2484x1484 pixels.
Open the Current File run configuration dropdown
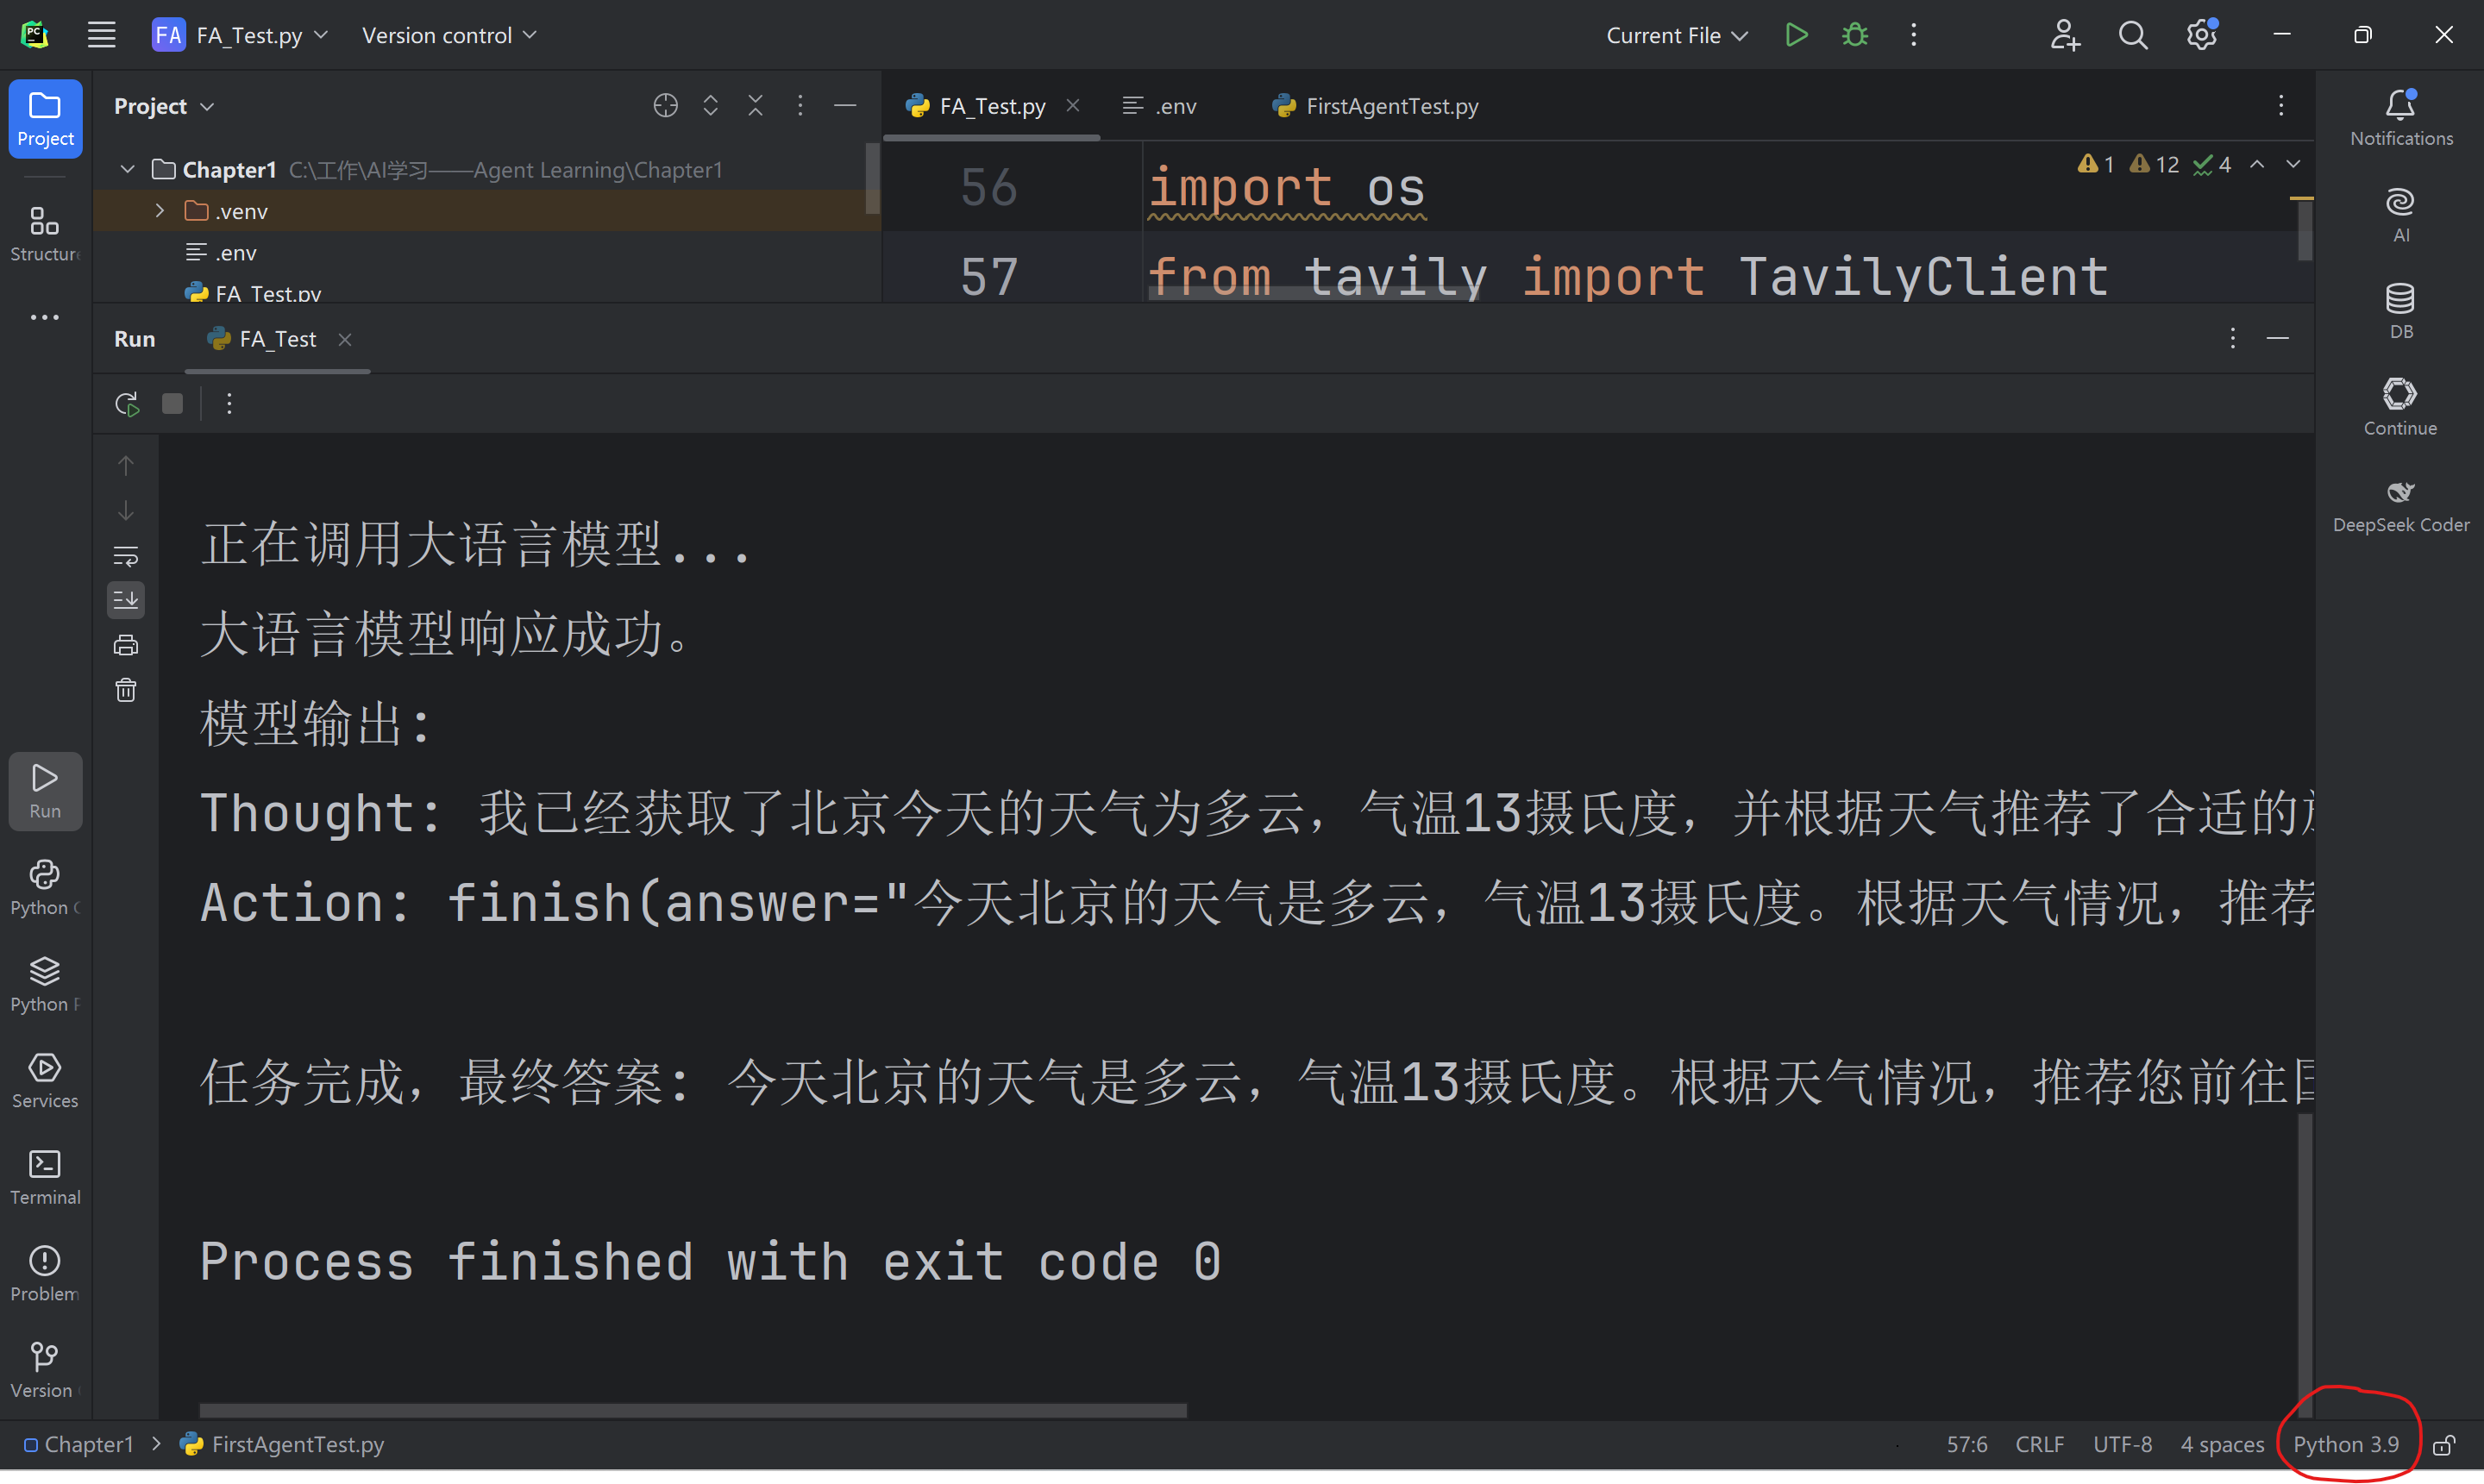pyautogui.click(x=1677, y=35)
